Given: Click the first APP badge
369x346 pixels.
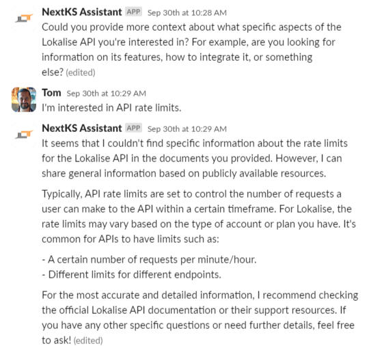Looking at the screenshot, I should tap(133, 12).
